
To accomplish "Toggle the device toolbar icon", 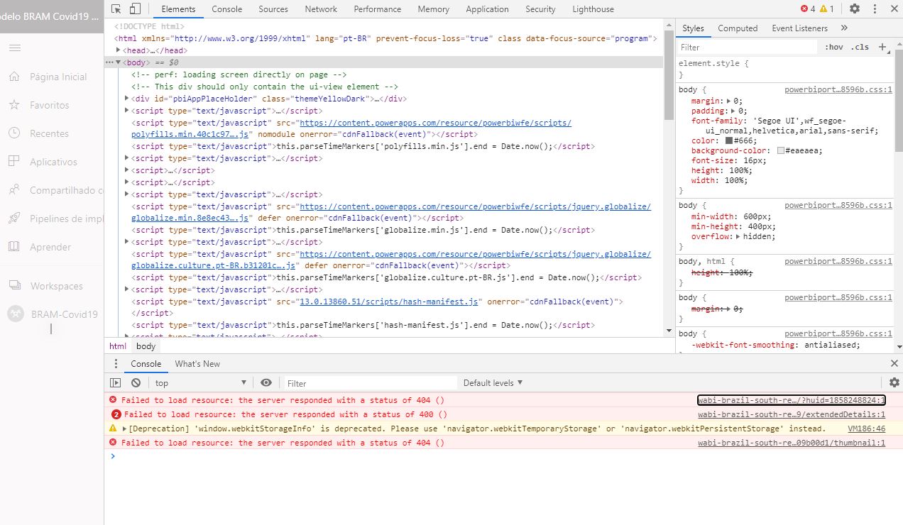I will click(135, 9).
